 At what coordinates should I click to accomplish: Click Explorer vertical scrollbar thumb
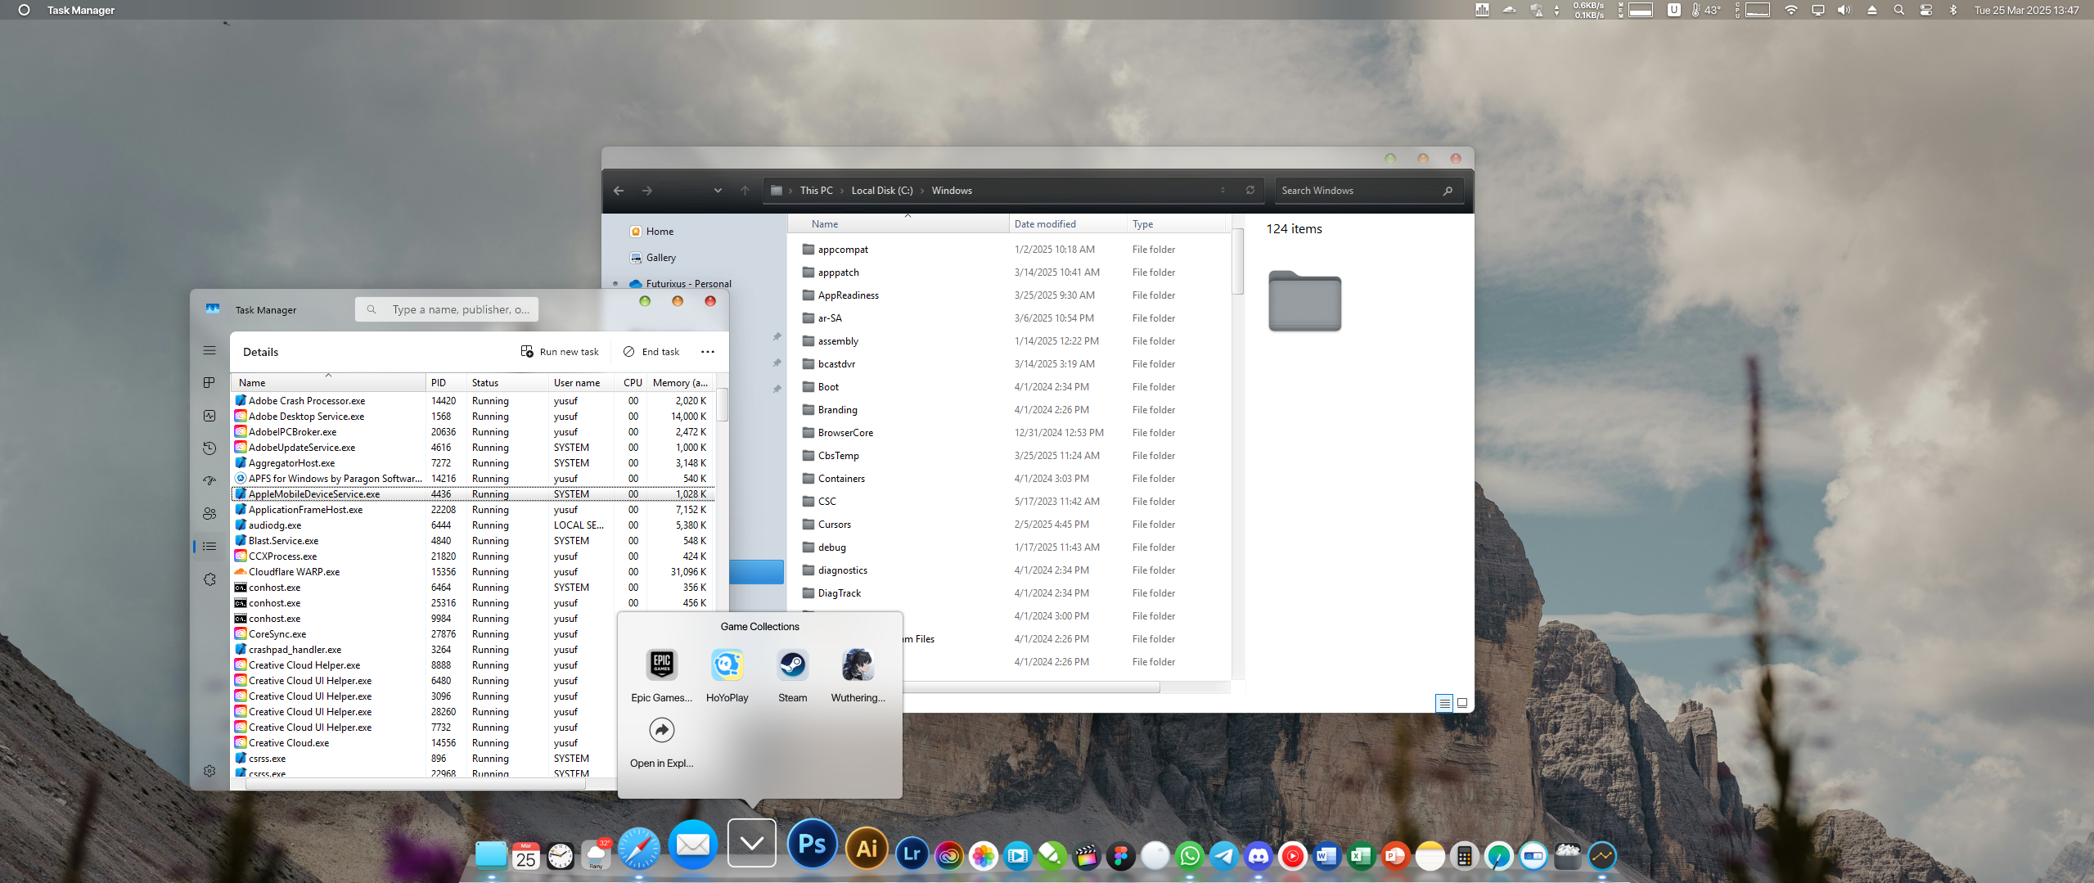click(1238, 262)
